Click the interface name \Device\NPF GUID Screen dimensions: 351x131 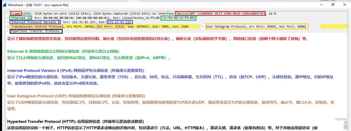tap(220, 14)
